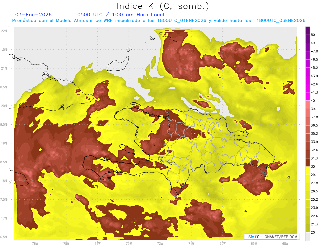Click the '22N' latitude label
This screenshot has width=320, height=247.
[x=4, y=31]
